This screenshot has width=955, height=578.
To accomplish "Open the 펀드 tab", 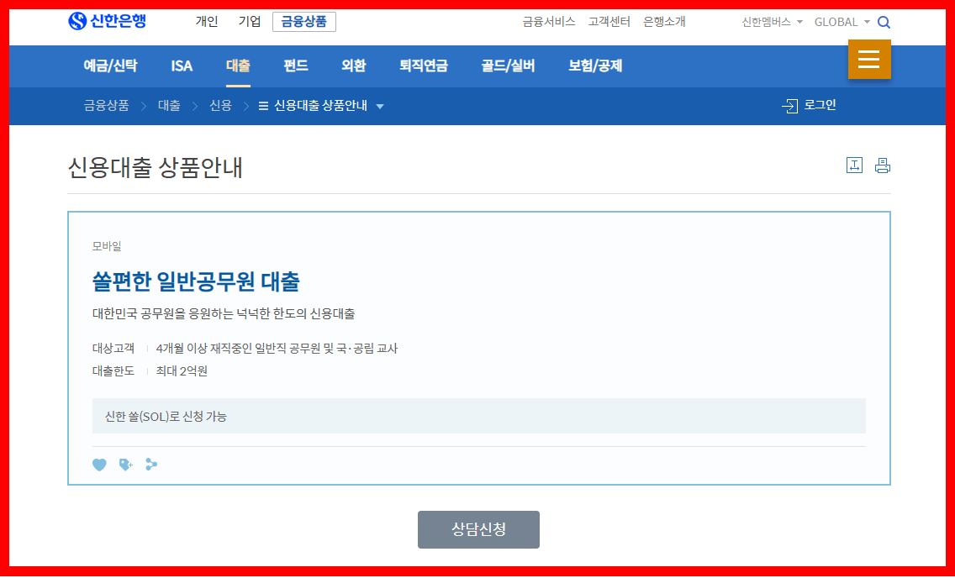I will [295, 66].
